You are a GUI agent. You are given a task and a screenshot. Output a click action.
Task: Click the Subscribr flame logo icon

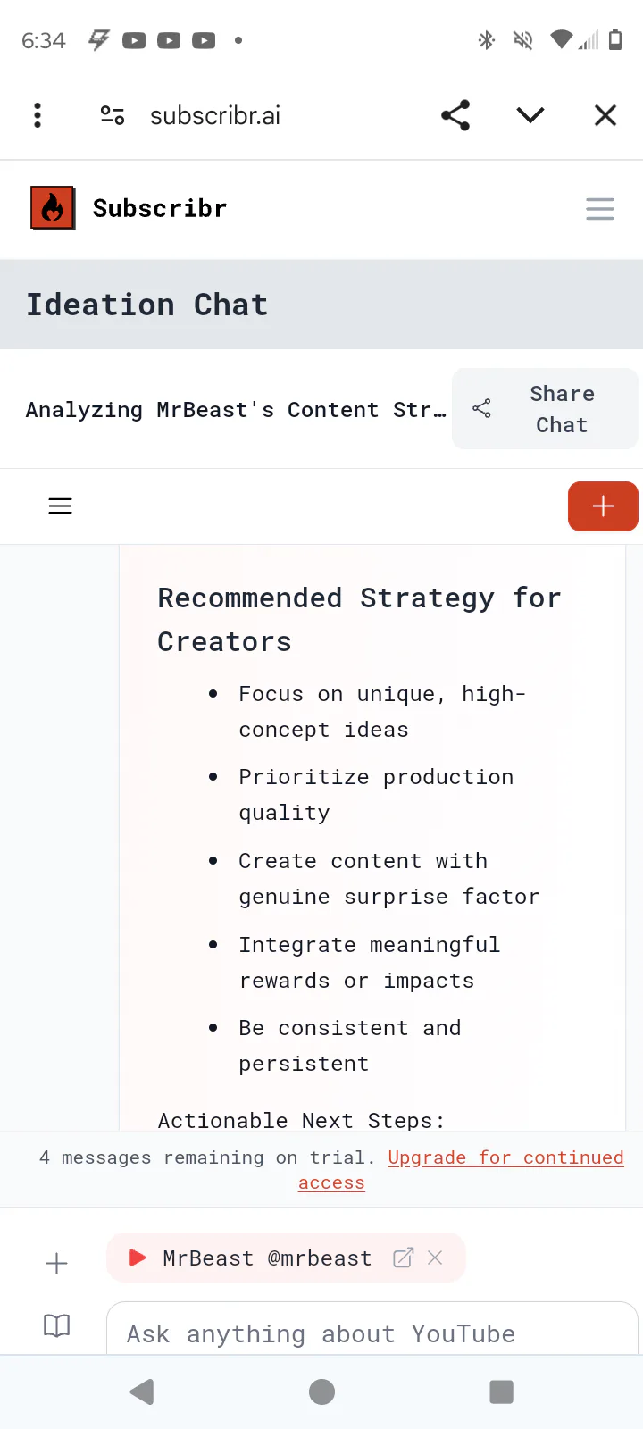coord(53,208)
